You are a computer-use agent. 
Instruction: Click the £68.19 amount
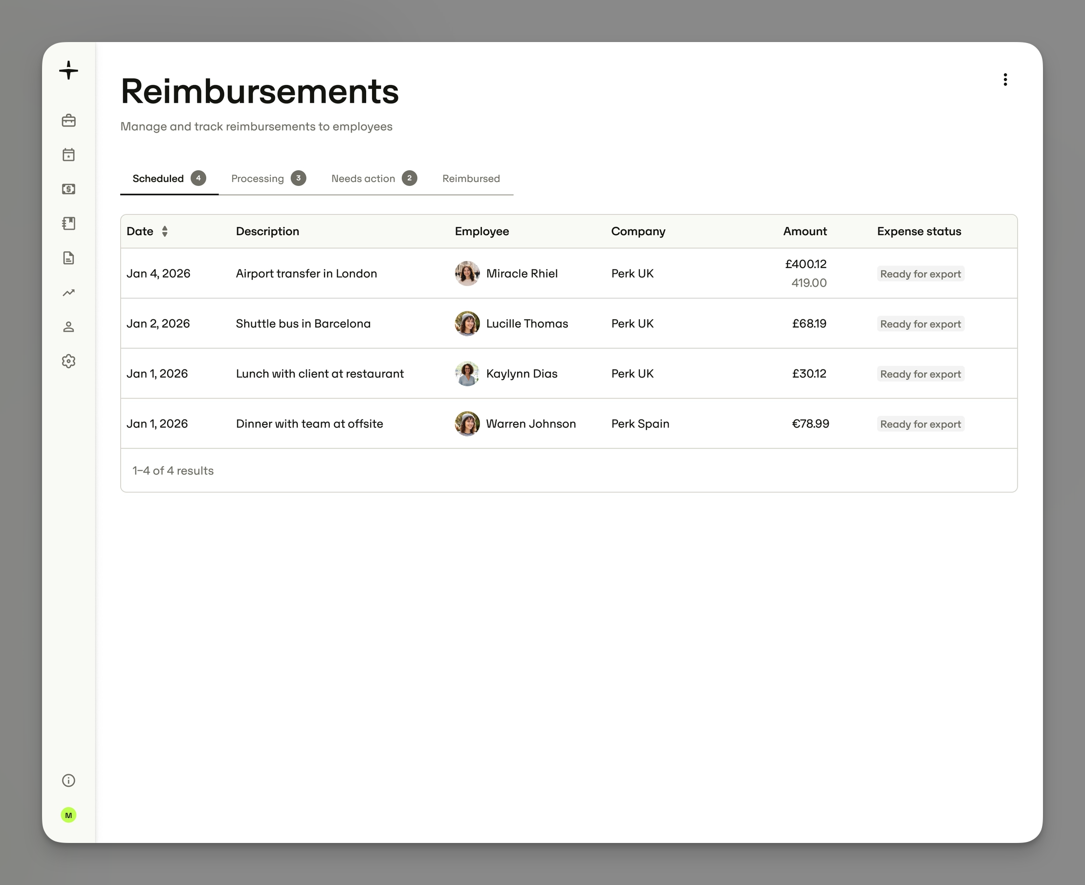tap(809, 323)
